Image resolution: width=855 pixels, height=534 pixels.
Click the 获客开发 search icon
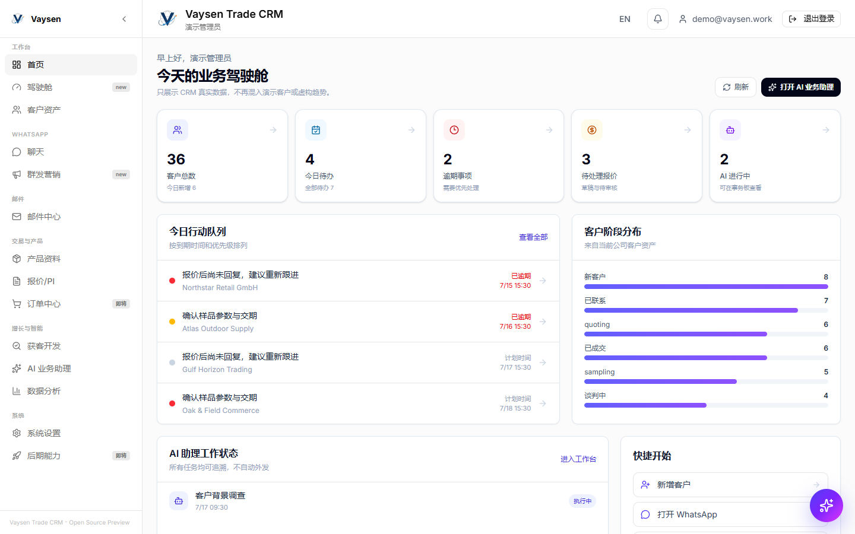[x=17, y=346]
